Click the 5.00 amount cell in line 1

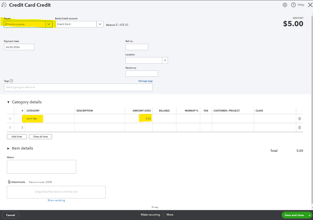pyautogui.click(x=139, y=118)
